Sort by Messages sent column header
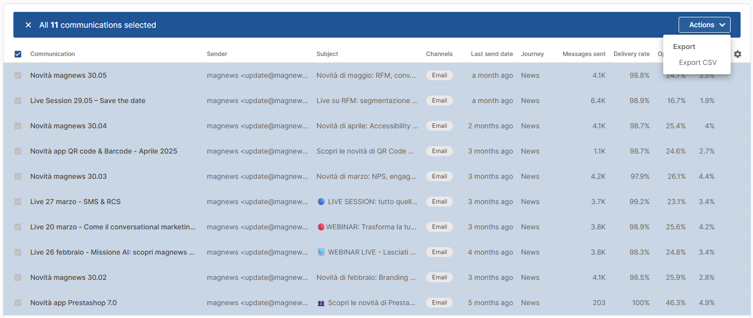The height and width of the screenshot is (318, 753). pos(584,54)
